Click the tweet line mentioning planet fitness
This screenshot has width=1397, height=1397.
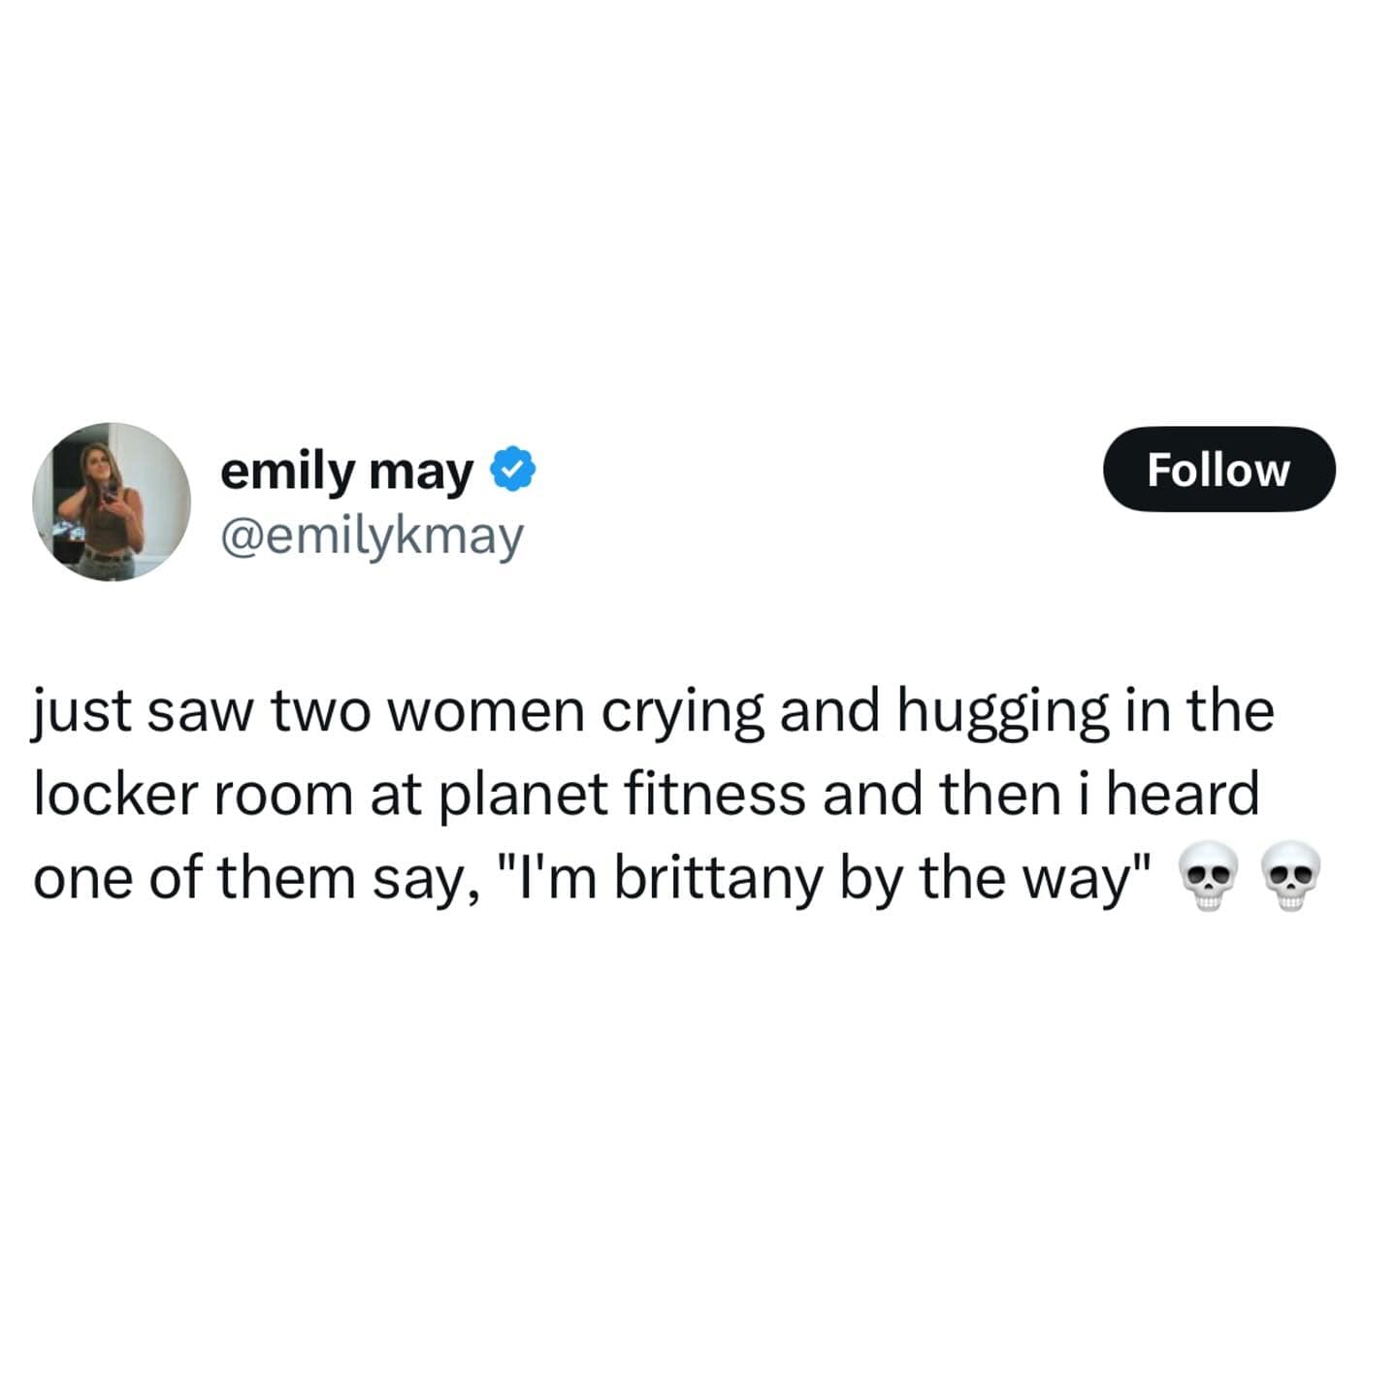(x=646, y=796)
